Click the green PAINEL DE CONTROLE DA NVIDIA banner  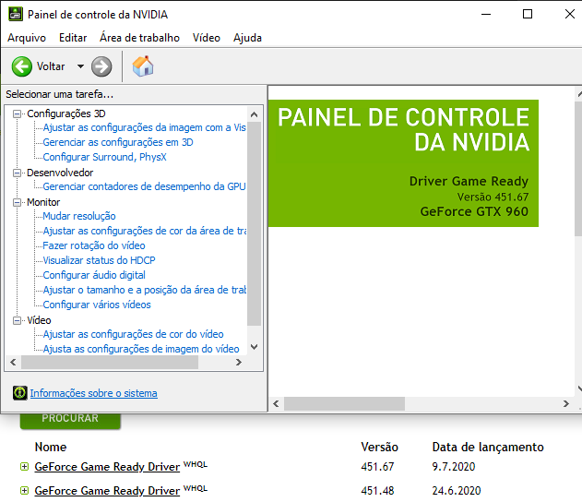[403, 163]
